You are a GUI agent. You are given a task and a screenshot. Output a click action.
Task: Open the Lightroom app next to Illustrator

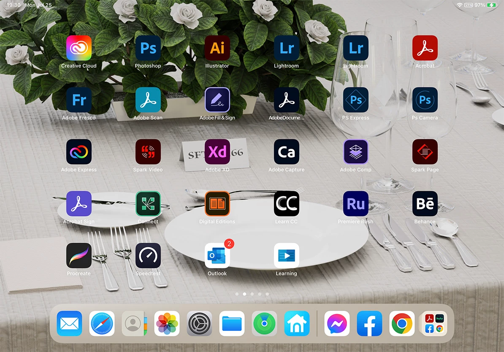tap(286, 48)
